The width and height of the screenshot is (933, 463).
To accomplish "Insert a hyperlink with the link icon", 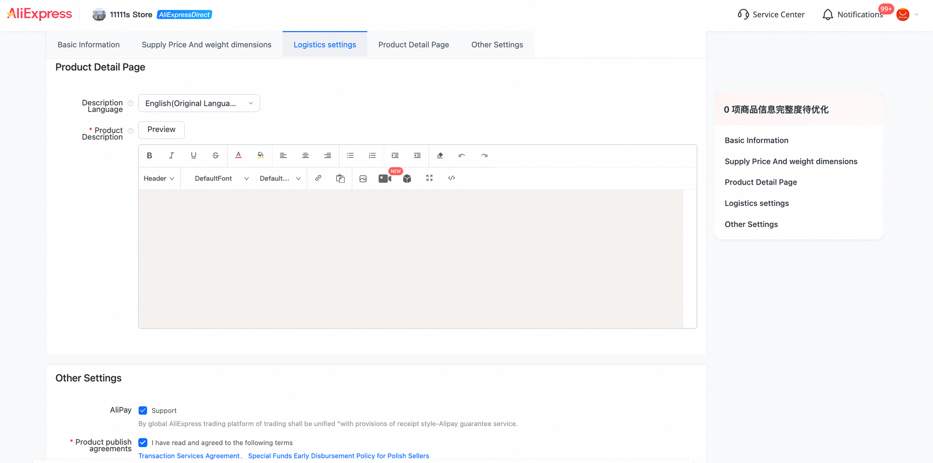I will (318, 178).
